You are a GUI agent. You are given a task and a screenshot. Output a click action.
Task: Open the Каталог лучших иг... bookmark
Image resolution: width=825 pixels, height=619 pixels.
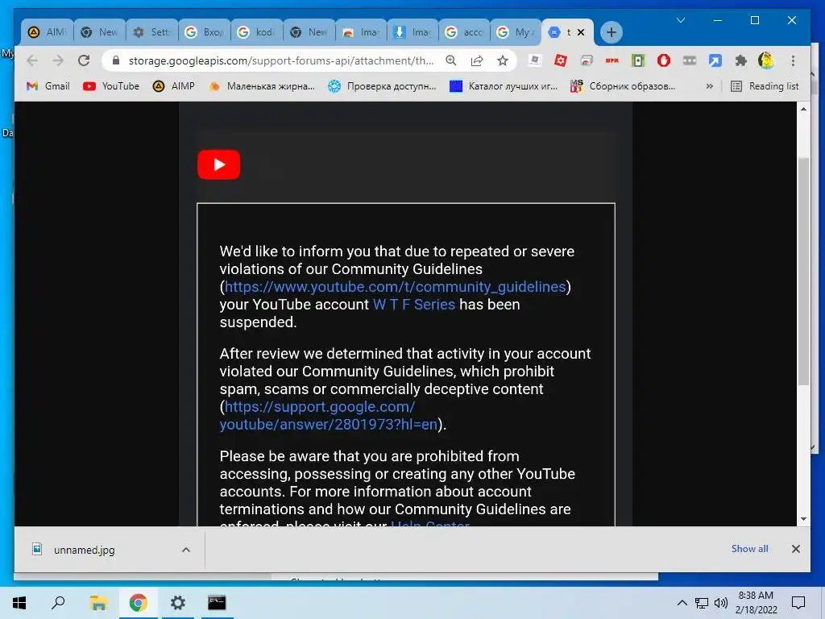point(504,85)
